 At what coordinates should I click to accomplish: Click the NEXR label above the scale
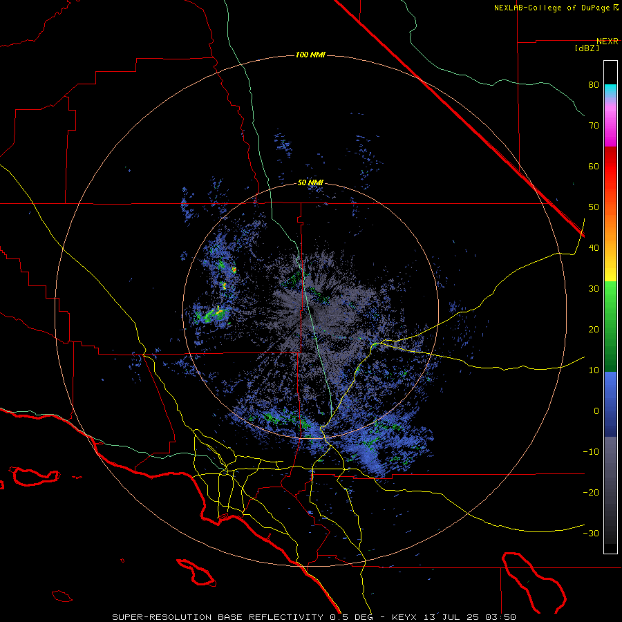click(x=607, y=41)
